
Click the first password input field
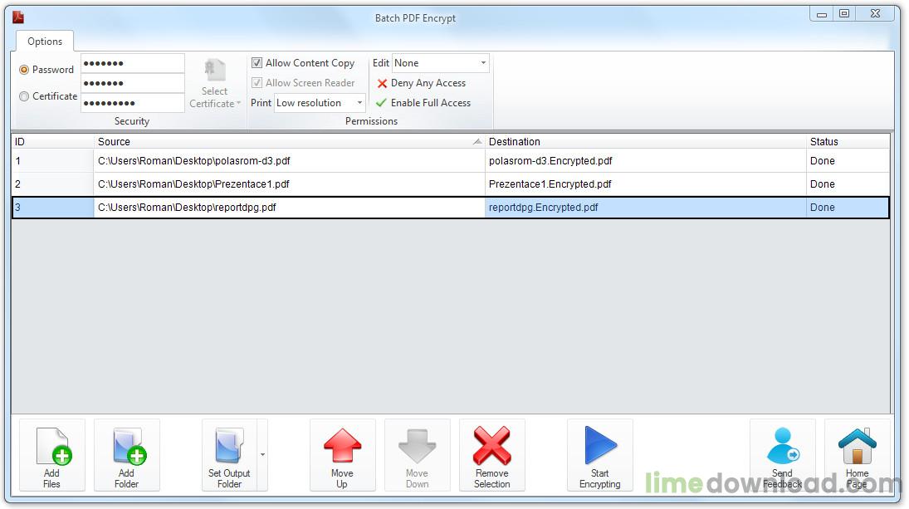[132, 63]
